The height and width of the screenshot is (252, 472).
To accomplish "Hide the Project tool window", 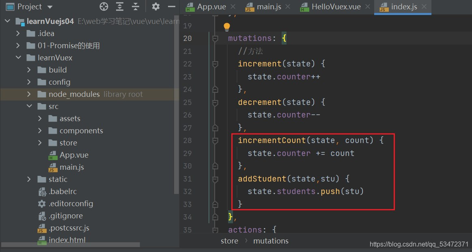I will coord(172,6).
